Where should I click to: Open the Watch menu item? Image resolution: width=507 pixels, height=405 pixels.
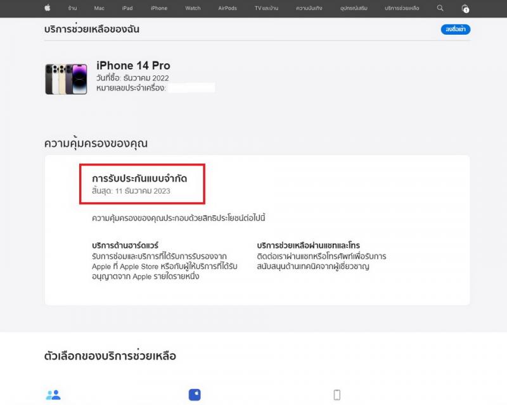193,8
